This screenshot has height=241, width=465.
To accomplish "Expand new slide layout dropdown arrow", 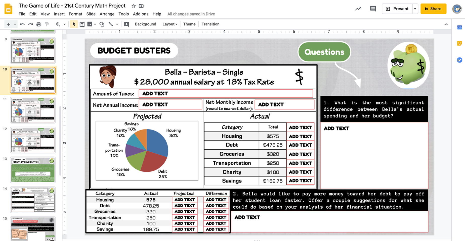I will point(15,24).
